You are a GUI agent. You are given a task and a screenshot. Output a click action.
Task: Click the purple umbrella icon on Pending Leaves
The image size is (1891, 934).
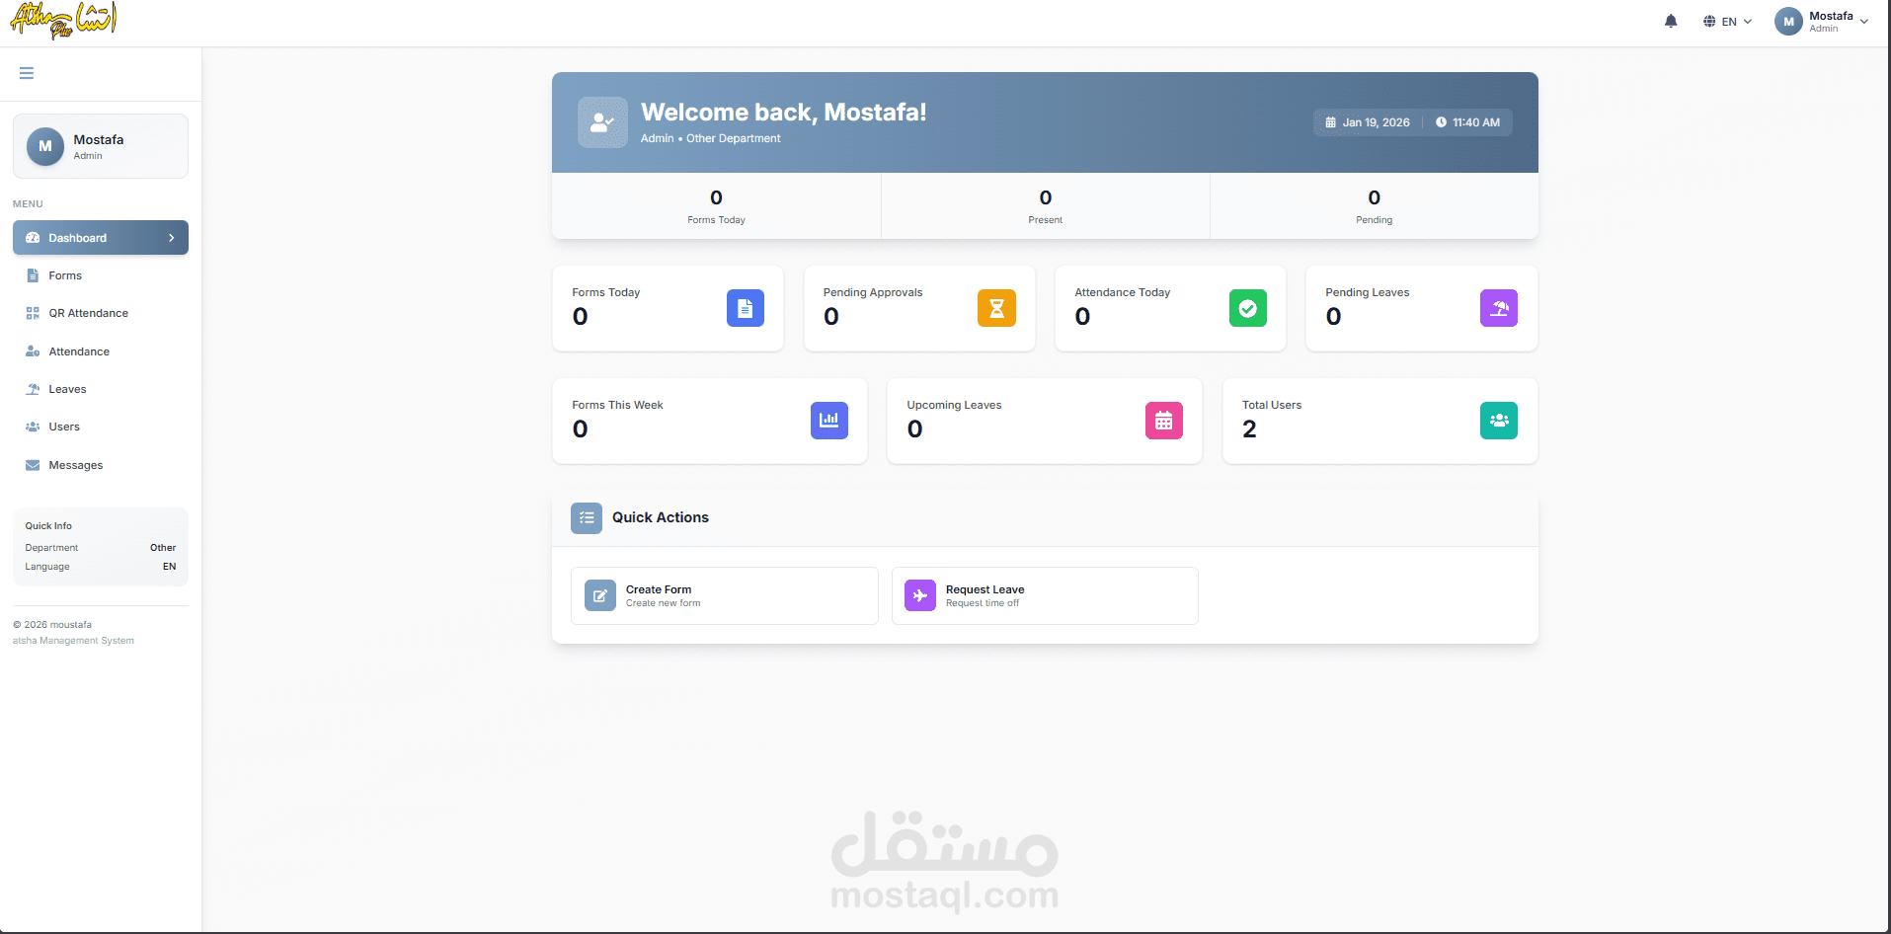pos(1499,308)
